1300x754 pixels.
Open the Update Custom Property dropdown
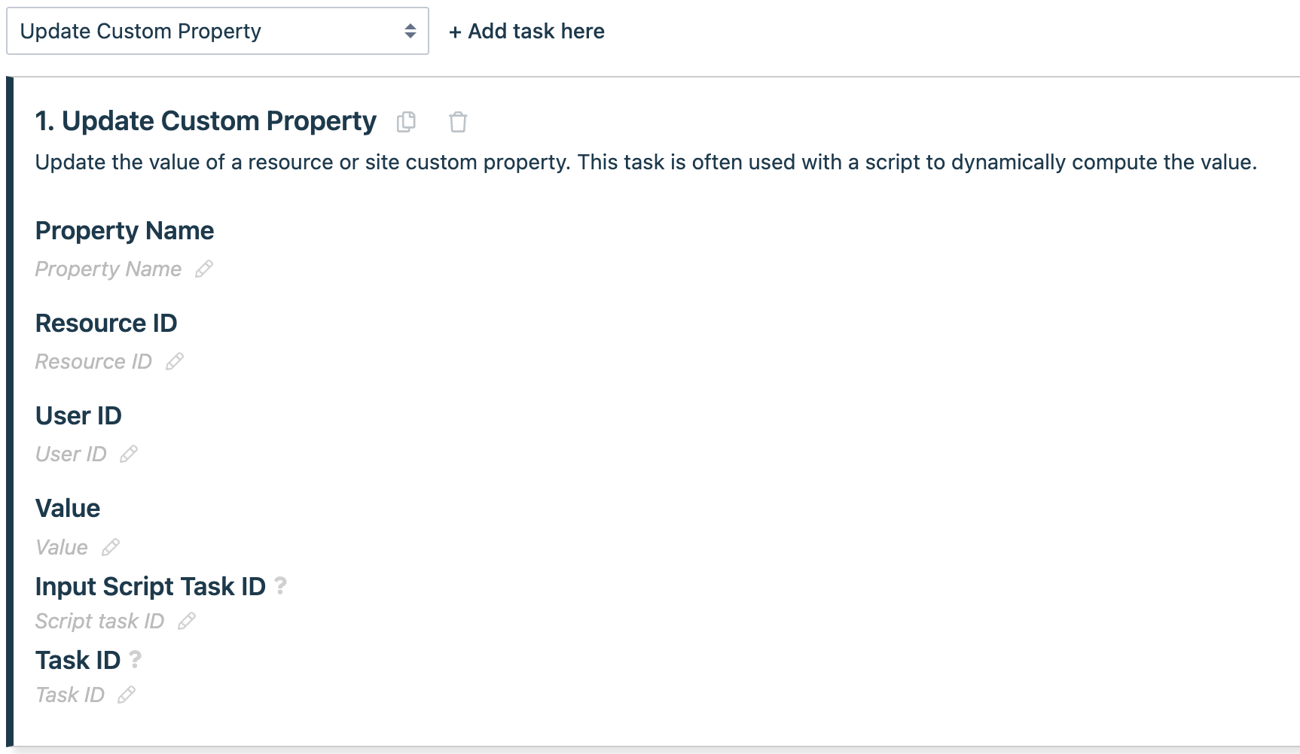pos(218,31)
